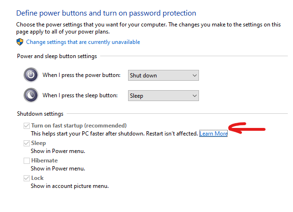Click the 'Define power buttons' page heading
This screenshot has width=293, height=212.
coord(106,13)
